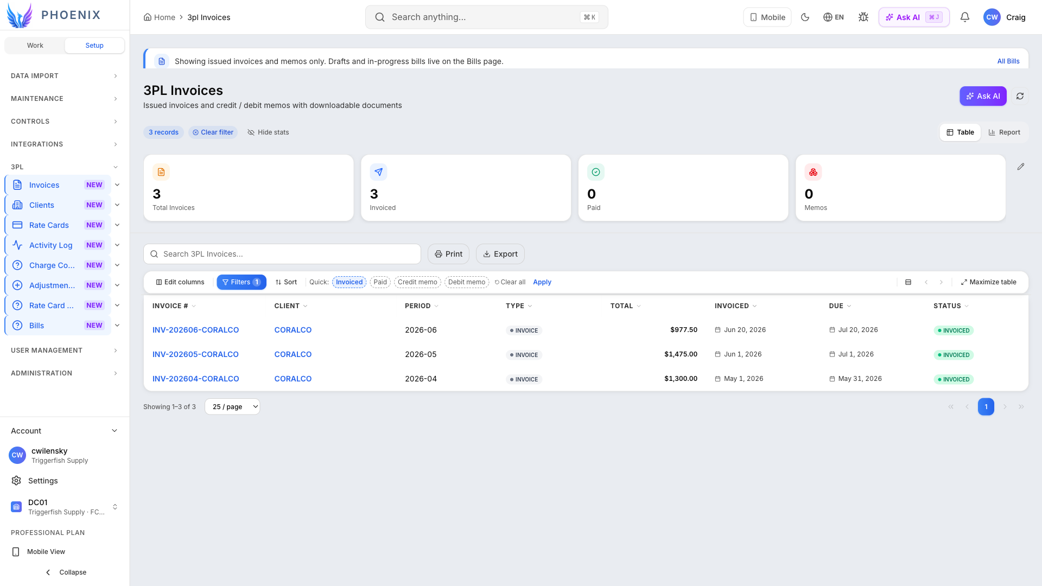Toggle the Credit memo quick filter

pos(417,282)
